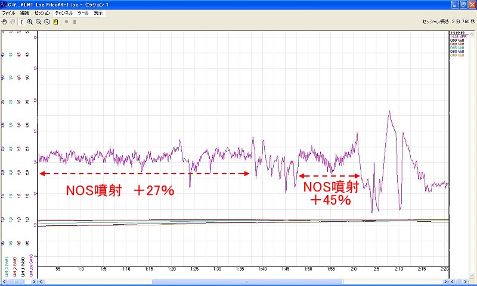Image resolution: width=477 pixels, height=286 pixels.
Task: Click the 1:25 mark on time axis
Action: 194,269
